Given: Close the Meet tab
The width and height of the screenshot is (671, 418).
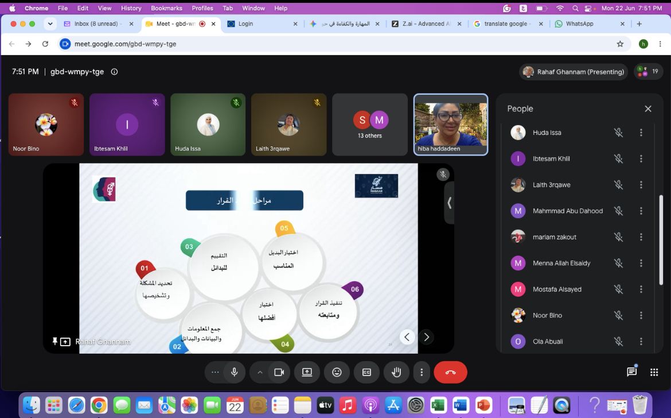Looking at the screenshot, I should (x=213, y=24).
